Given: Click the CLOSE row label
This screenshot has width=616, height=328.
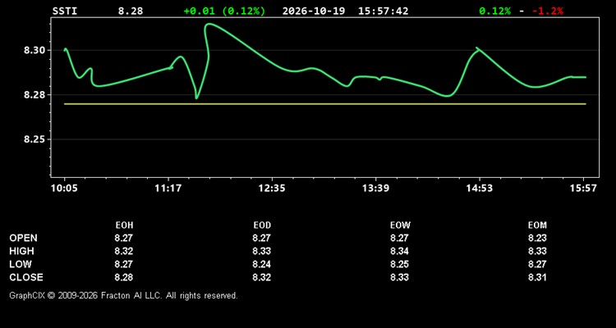Looking at the screenshot, I should pyautogui.click(x=26, y=277).
